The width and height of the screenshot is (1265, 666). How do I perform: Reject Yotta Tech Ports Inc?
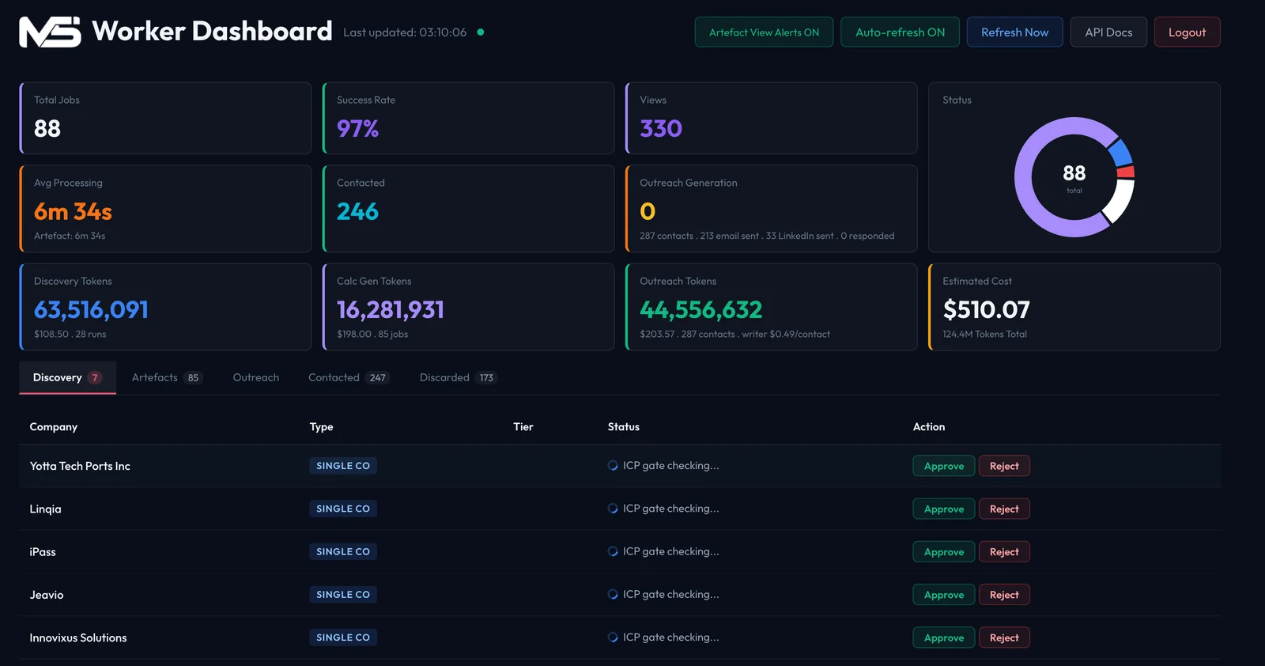coord(1004,466)
